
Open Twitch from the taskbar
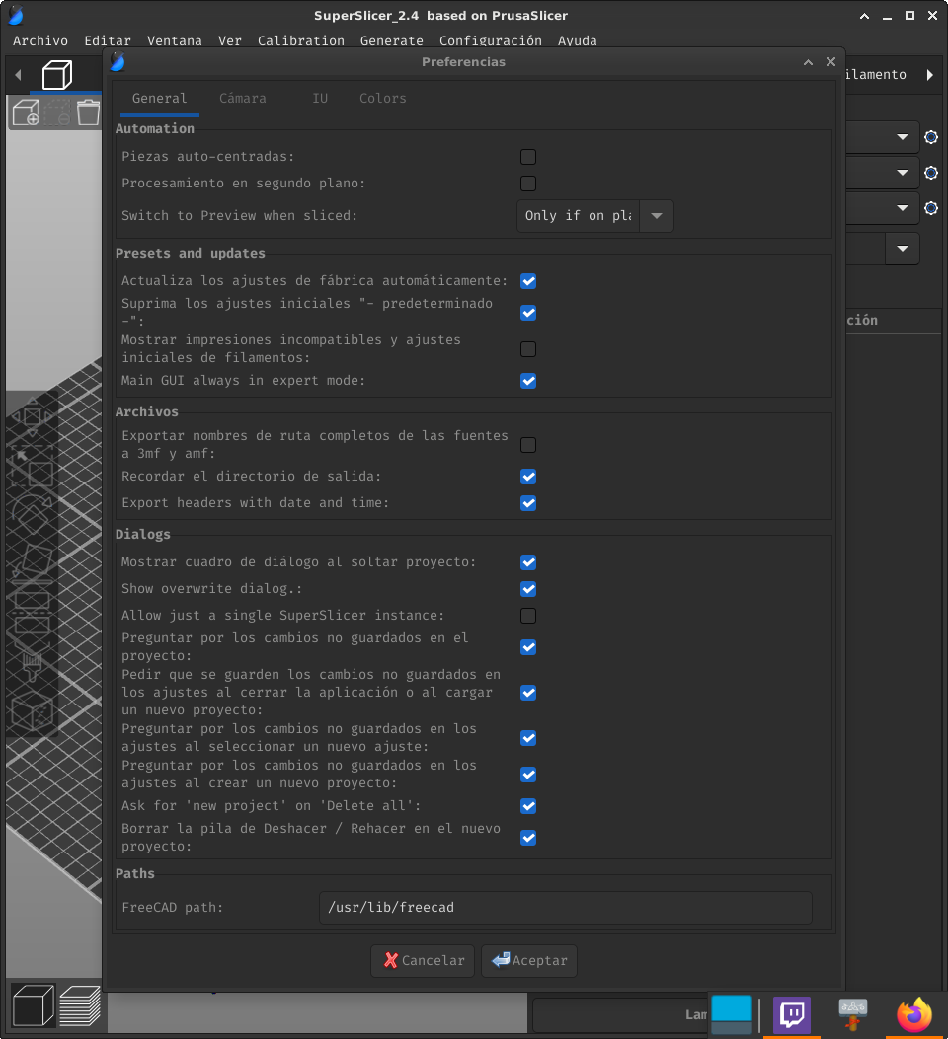(792, 1014)
